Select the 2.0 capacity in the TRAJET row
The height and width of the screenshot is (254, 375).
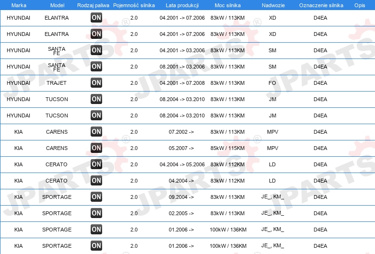tap(134, 83)
